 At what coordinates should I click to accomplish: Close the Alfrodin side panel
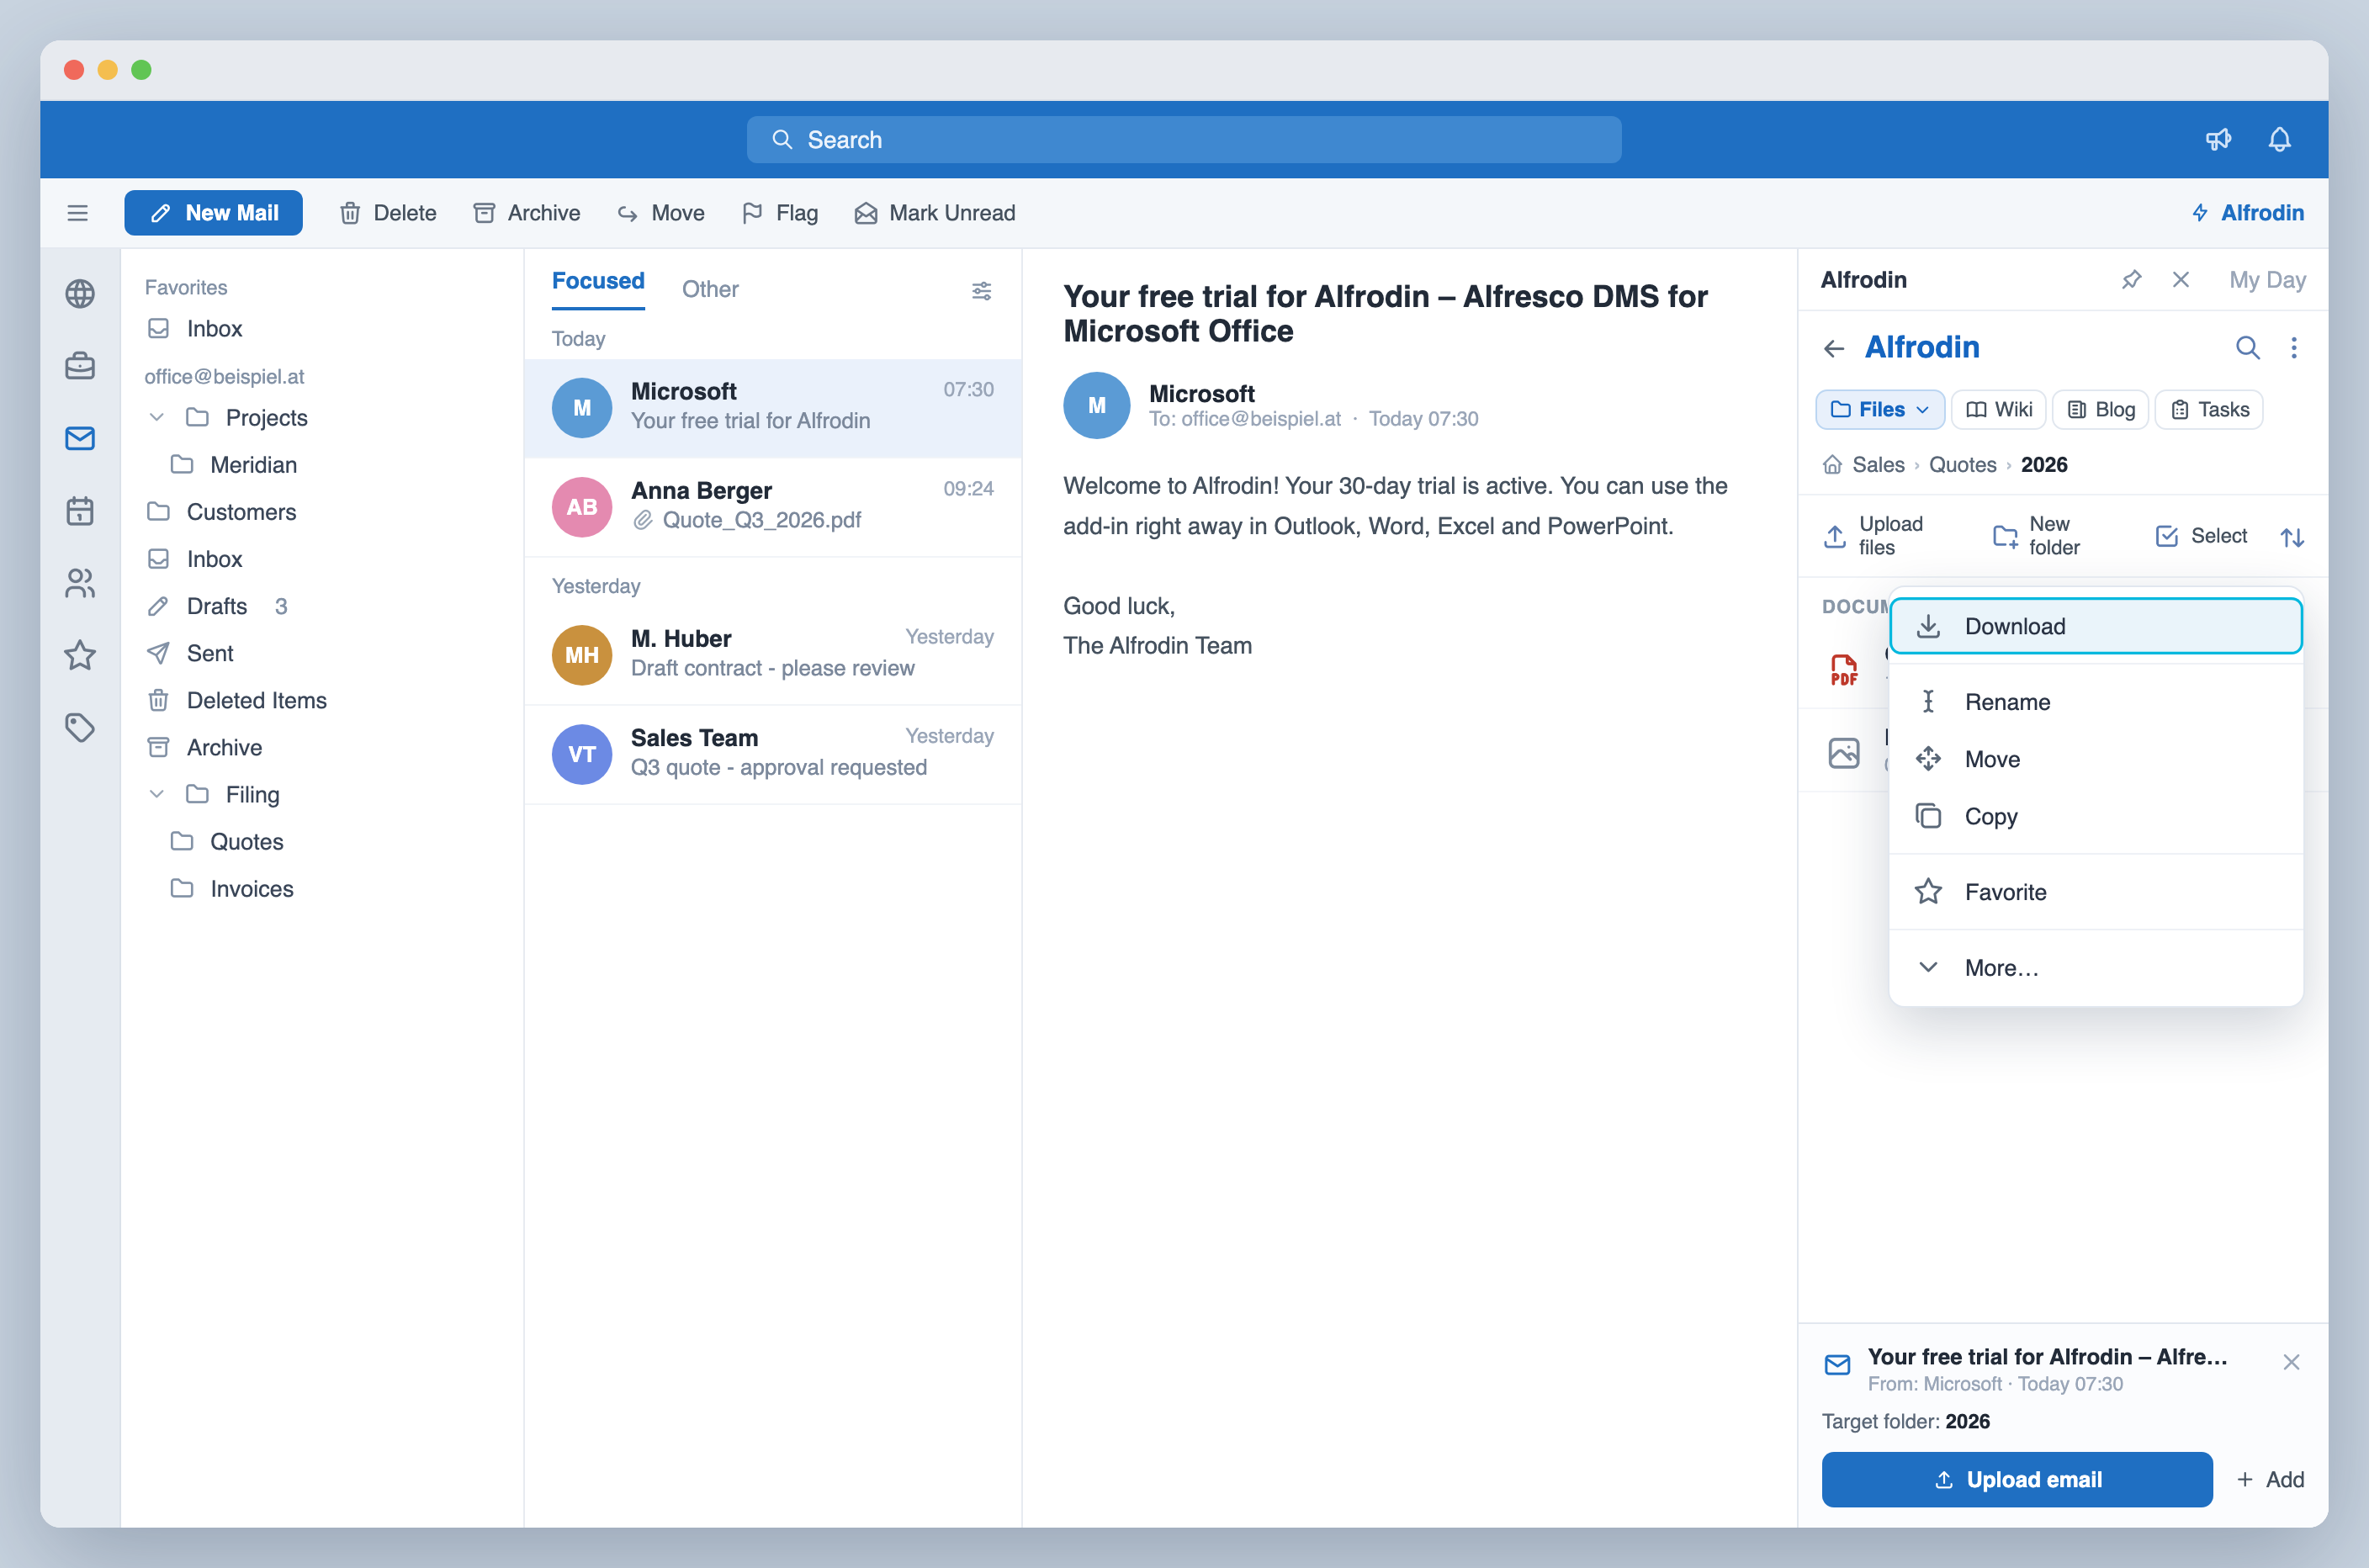(2181, 280)
